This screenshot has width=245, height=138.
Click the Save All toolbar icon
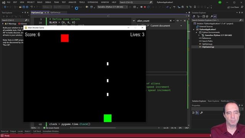click(27, 7)
